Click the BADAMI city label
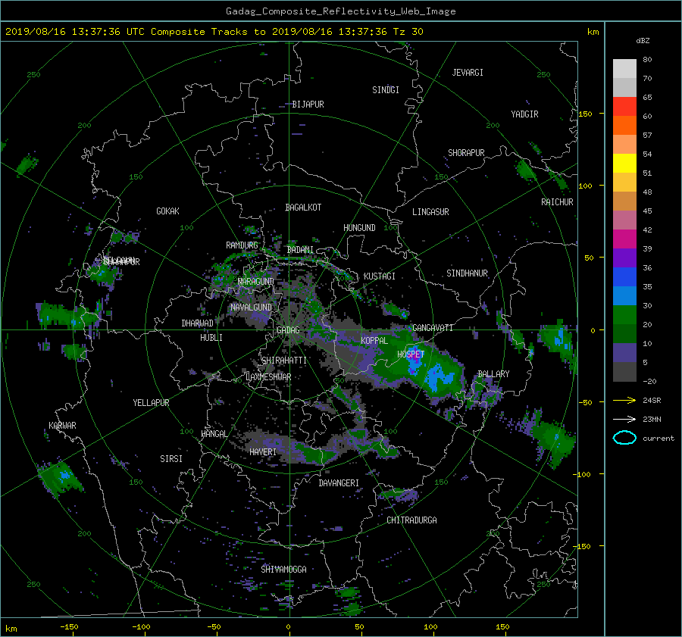The height and width of the screenshot is (637, 682). tap(300, 250)
